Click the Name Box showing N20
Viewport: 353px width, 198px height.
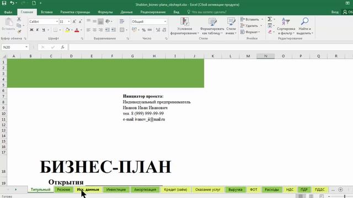(15, 47)
